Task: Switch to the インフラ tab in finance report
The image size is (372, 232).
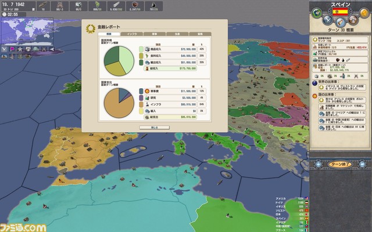Action: pos(132,34)
